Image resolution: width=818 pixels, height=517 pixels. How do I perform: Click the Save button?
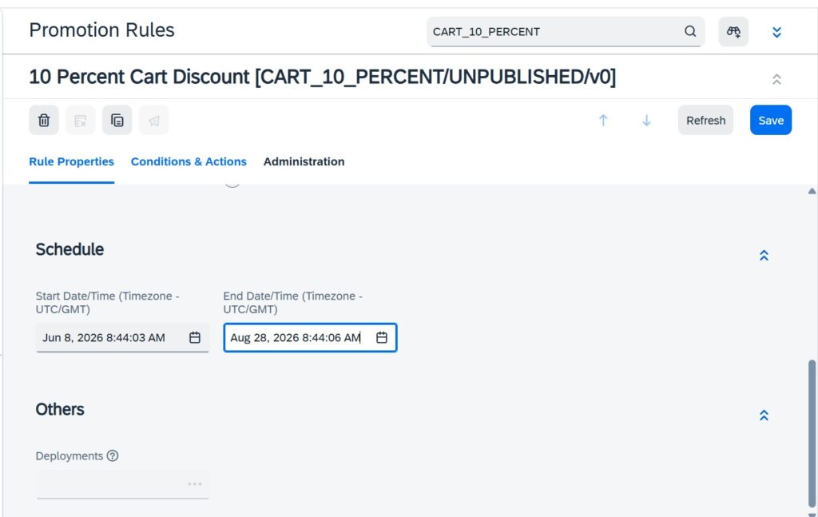pos(771,121)
